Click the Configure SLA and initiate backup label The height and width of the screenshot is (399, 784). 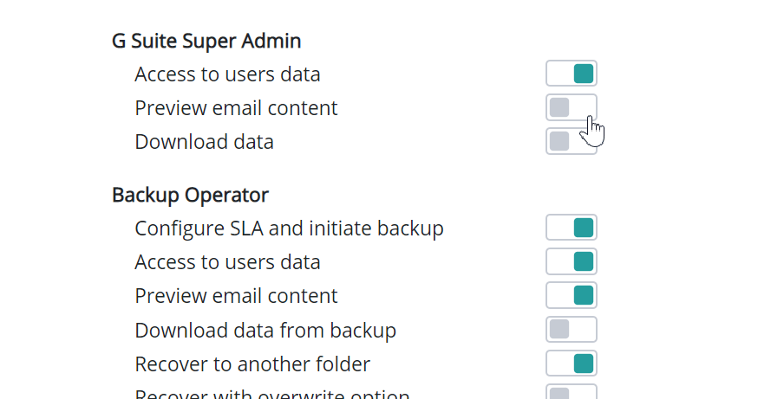pos(289,228)
